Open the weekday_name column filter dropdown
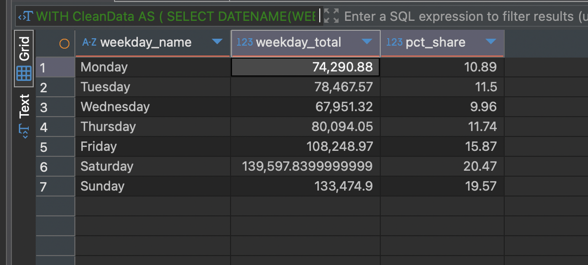Screen dimensions: 588x265 (217, 42)
